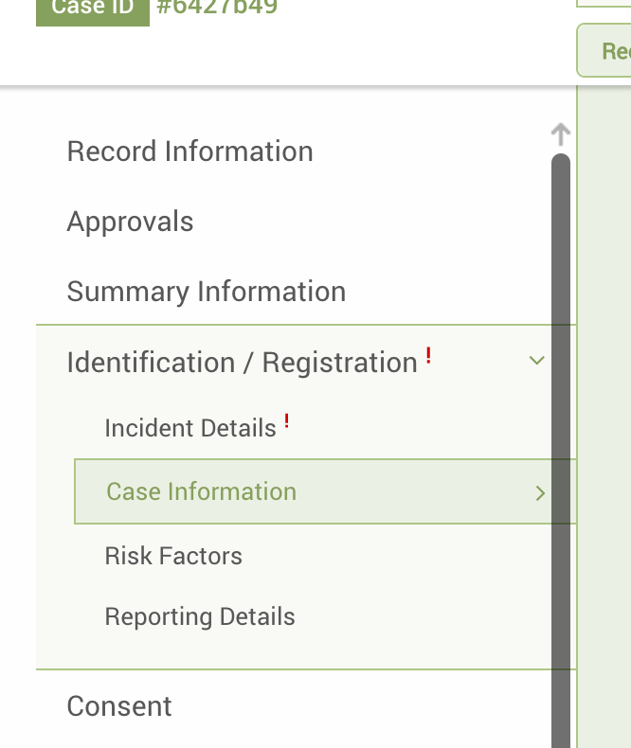Open Record Information section

(190, 151)
